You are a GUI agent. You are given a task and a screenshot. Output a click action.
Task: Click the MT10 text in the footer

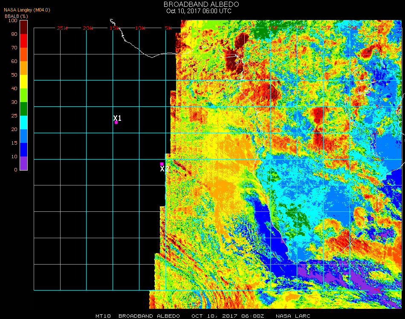[x=103, y=316]
